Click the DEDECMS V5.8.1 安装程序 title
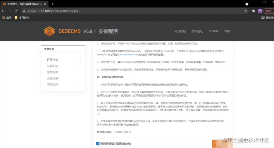Screen dimensions: 274x148 (x=88, y=31)
